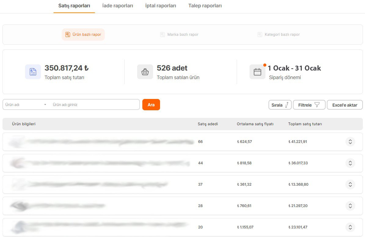Click the Ürün bazlı rapor icon
The image size is (365, 237).
point(68,35)
